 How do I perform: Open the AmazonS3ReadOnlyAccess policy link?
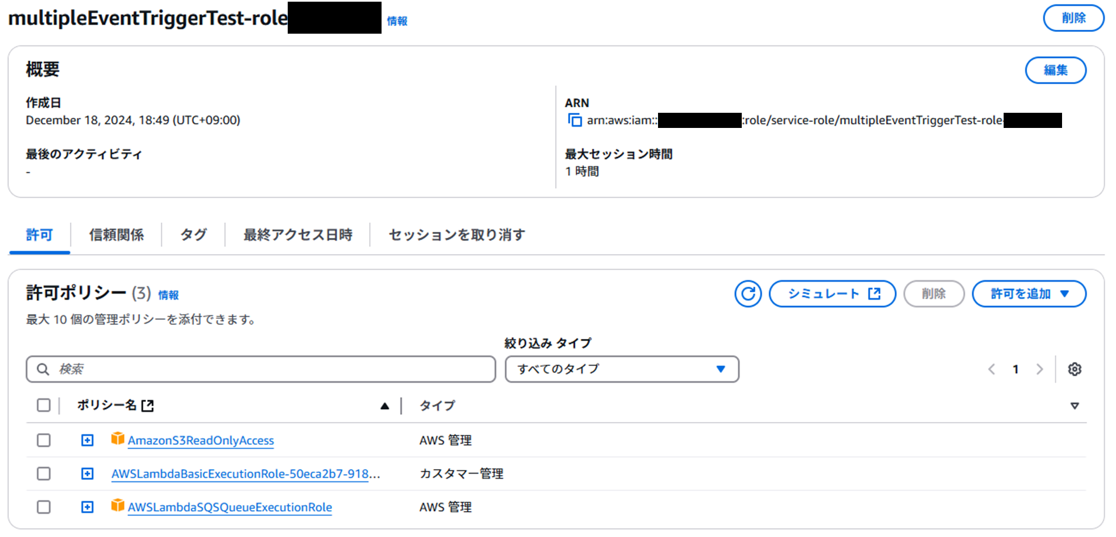[x=201, y=440]
